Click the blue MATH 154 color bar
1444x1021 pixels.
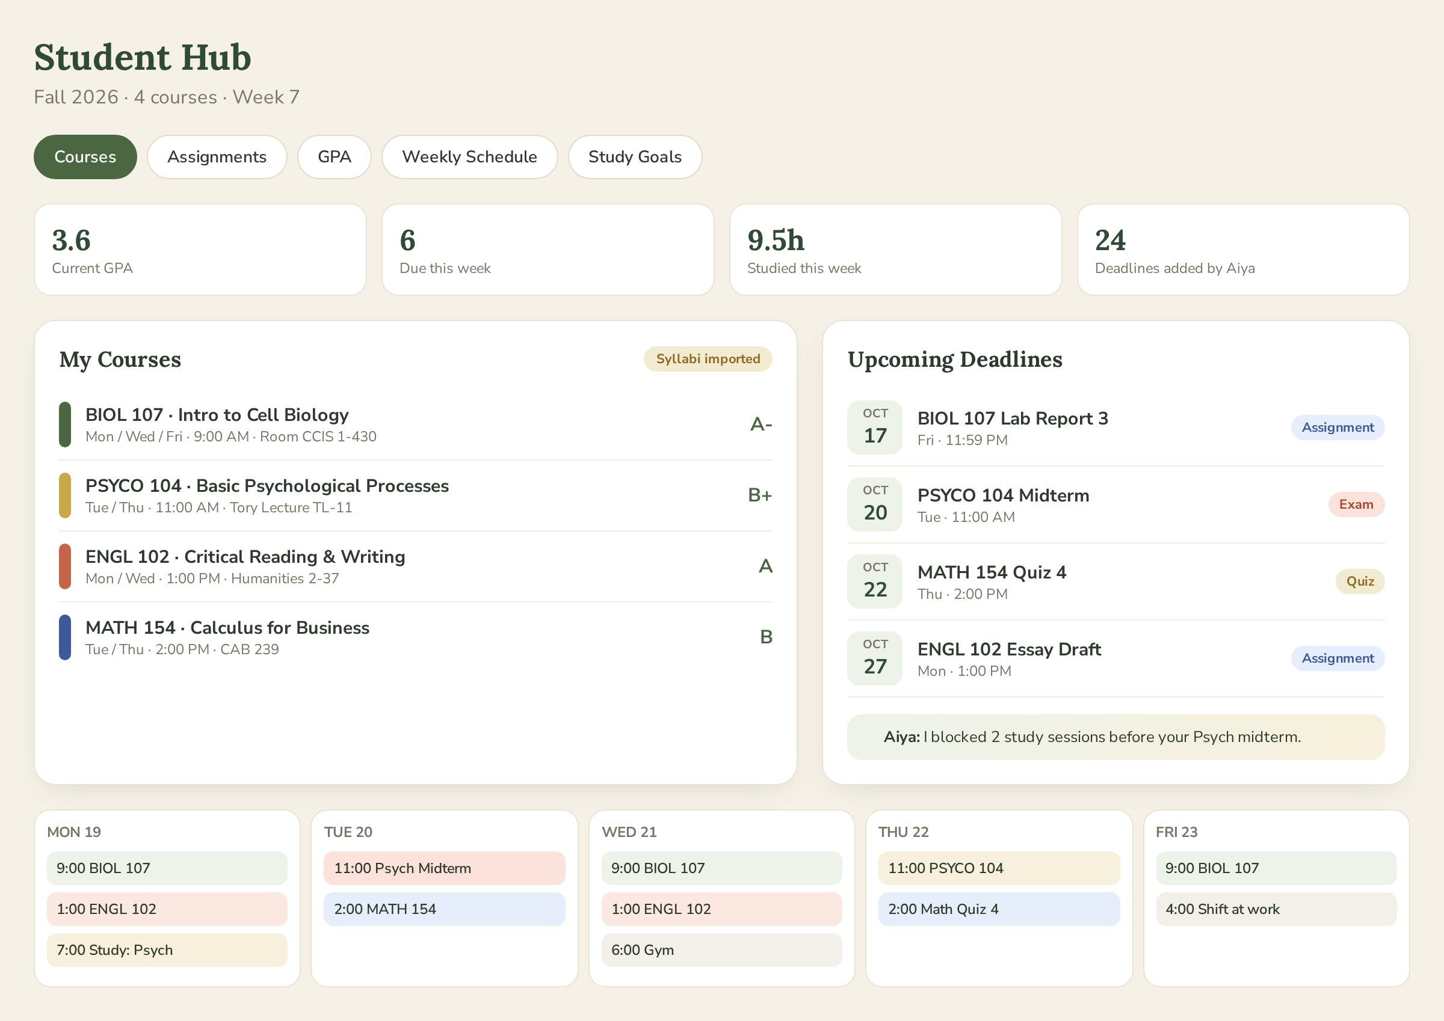[65, 637]
